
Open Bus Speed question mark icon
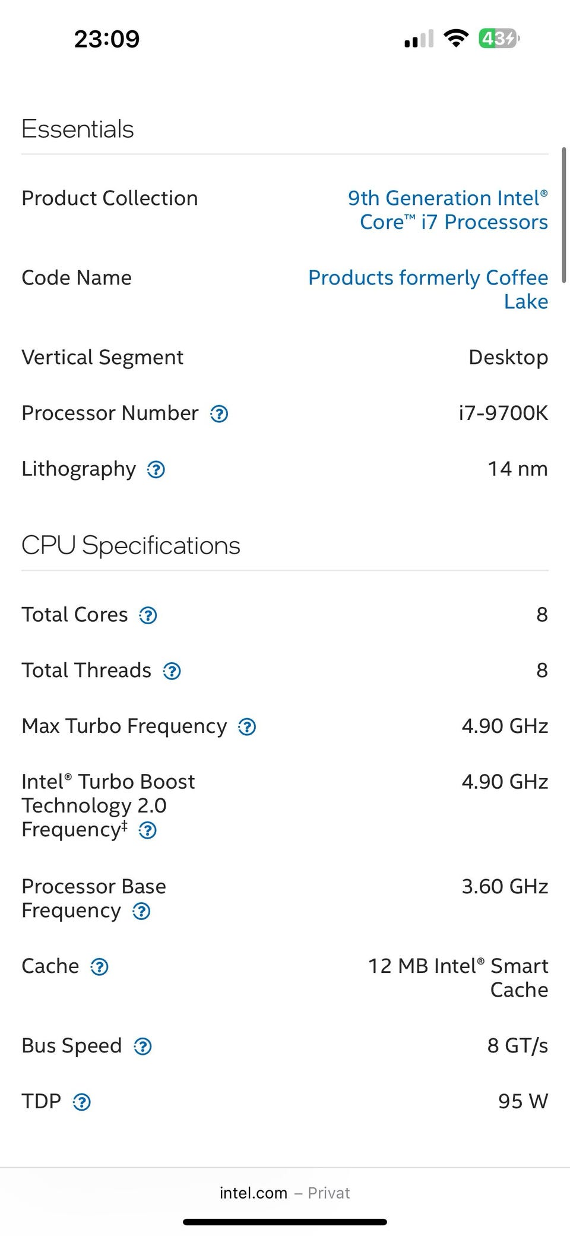click(x=142, y=1047)
